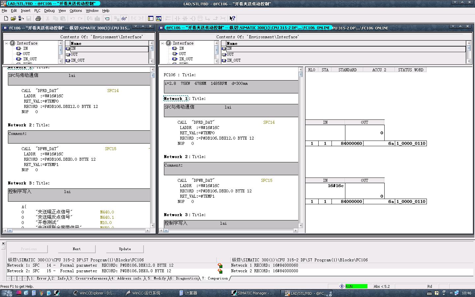The image size is (475, 297).
Task: Toggle the Overviews panel icon in toolbar
Action: point(151,18)
